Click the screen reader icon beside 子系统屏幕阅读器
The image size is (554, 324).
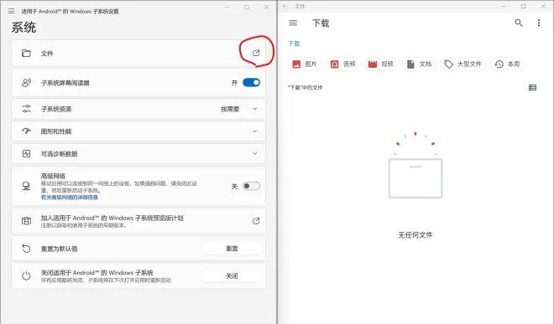pos(27,83)
